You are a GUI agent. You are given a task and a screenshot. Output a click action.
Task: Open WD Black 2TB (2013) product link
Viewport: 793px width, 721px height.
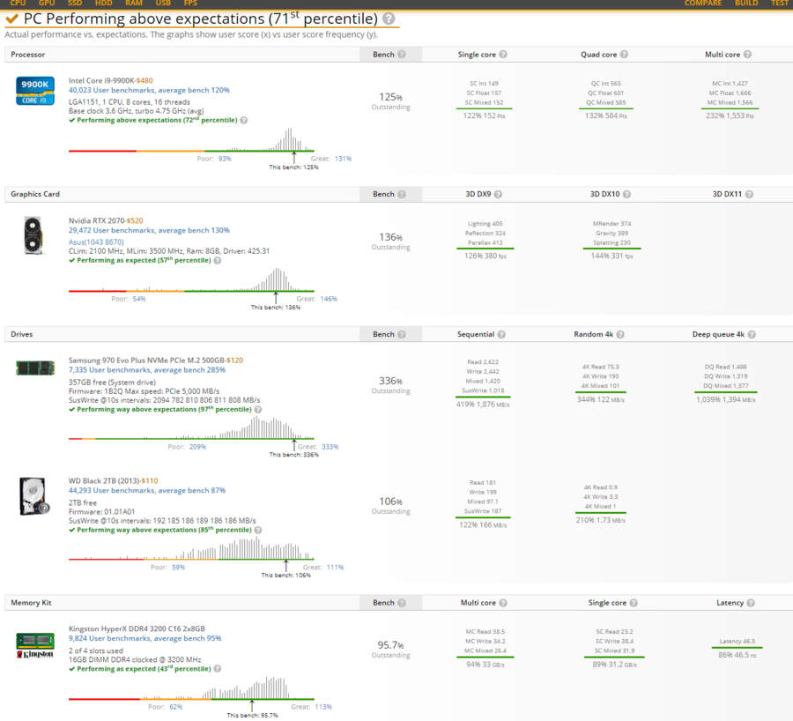[104, 480]
